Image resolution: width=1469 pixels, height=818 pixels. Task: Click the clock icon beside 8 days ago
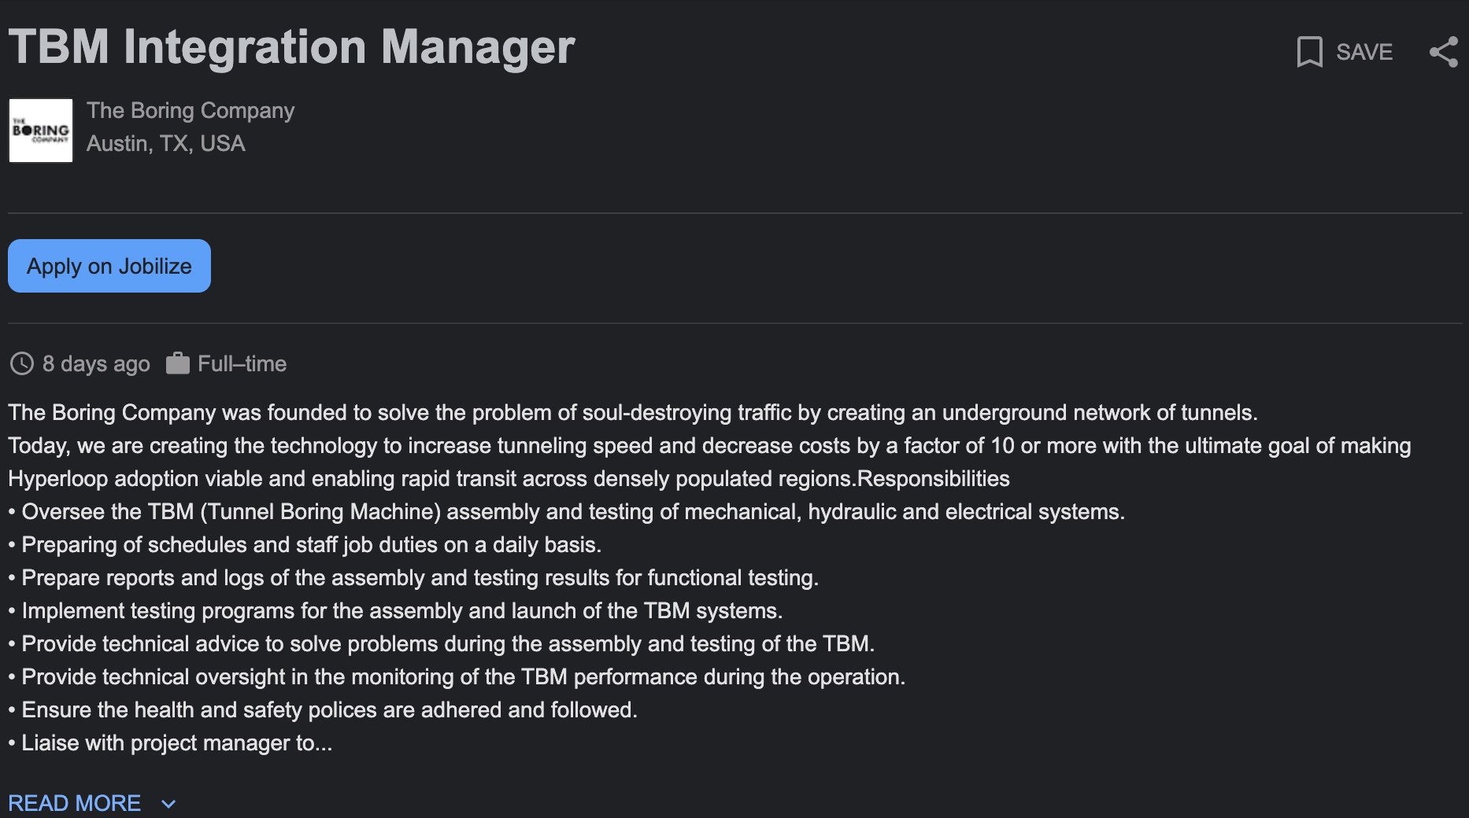pyautogui.click(x=22, y=363)
